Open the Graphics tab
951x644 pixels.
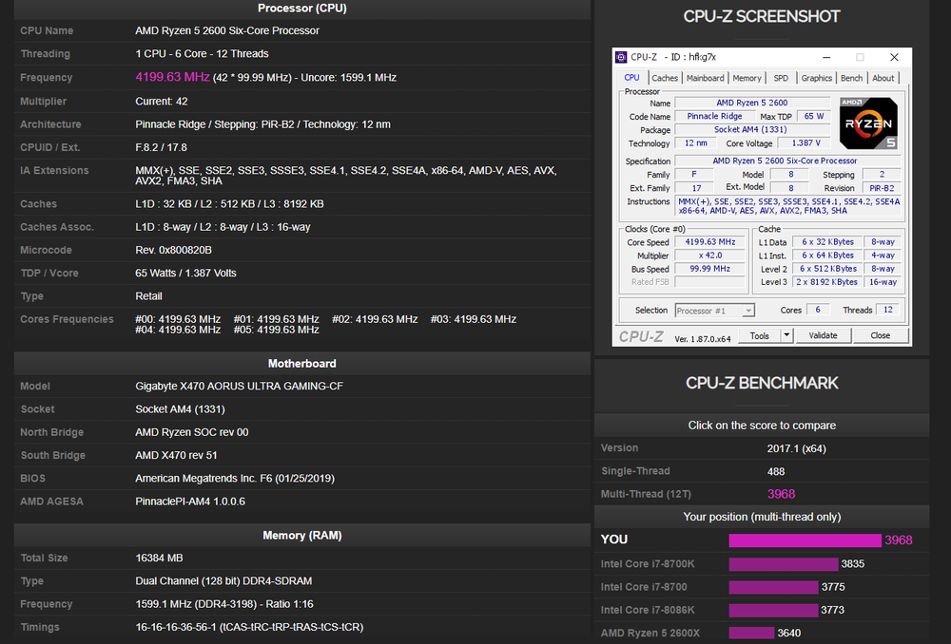click(816, 78)
